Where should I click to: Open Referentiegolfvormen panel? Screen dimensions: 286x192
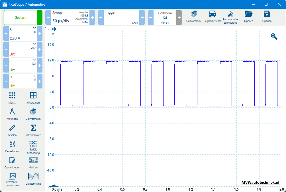pyautogui.click(x=12, y=179)
